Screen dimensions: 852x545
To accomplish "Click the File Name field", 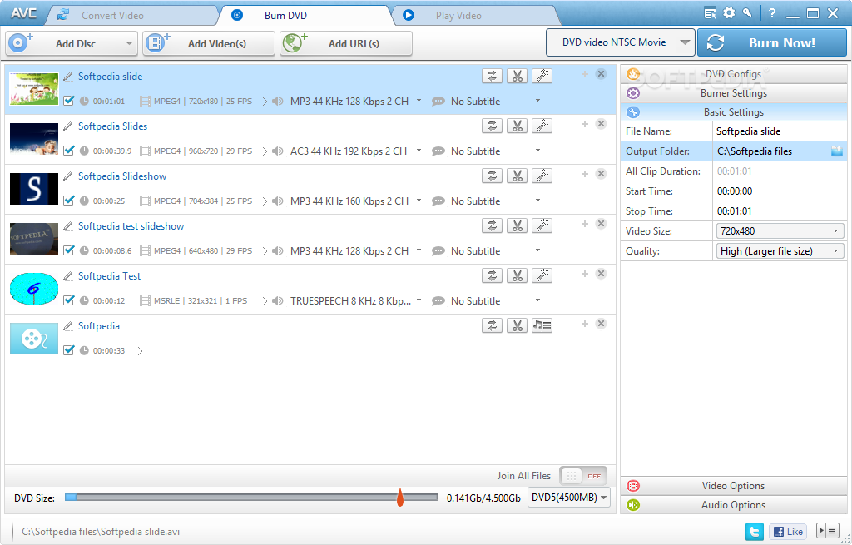I will (780, 131).
